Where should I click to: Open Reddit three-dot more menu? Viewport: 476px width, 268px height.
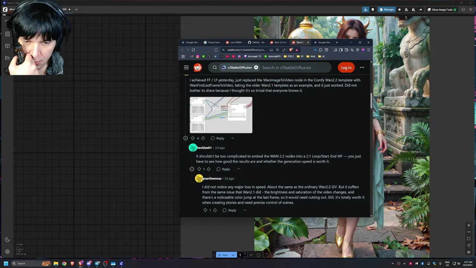click(x=362, y=67)
